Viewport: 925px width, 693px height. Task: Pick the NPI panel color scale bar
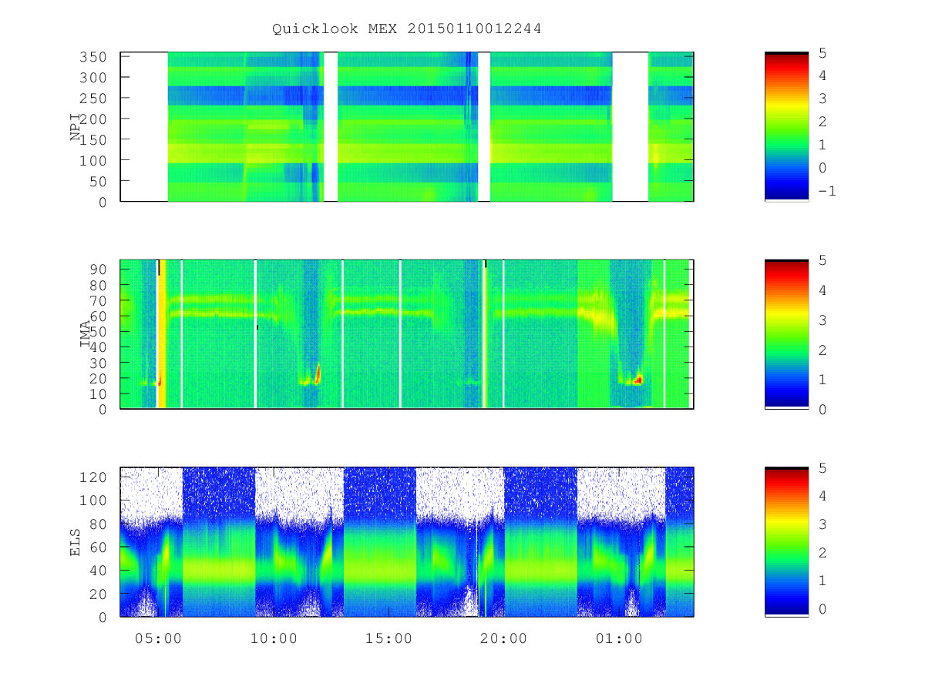[x=786, y=127]
